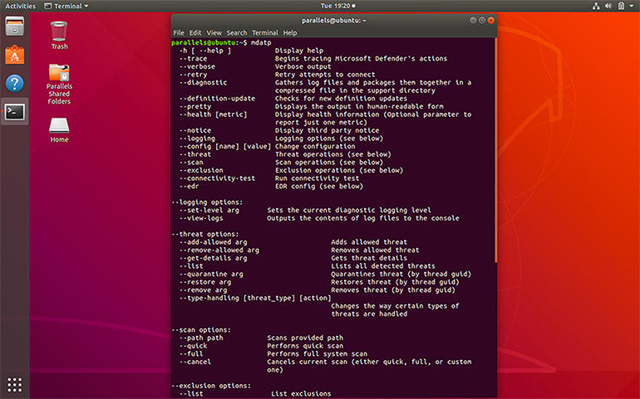This screenshot has width=640, height=399.
Task: Click the Terminal icon in the dock
Action: [x=14, y=111]
